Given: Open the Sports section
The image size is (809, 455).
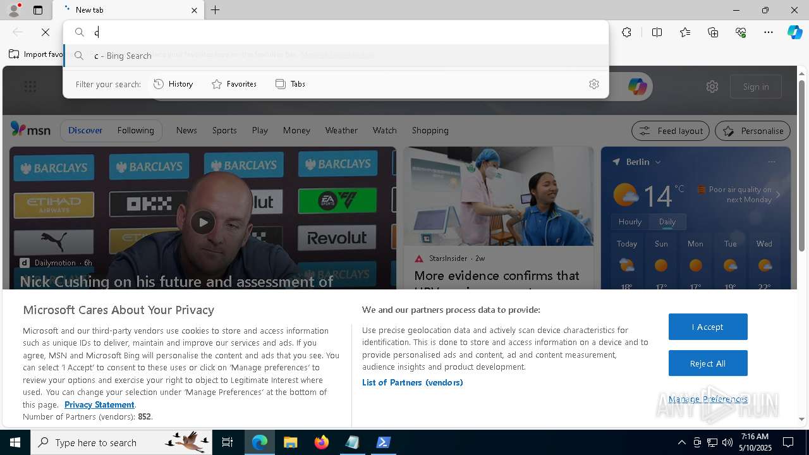Looking at the screenshot, I should (224, 130).
